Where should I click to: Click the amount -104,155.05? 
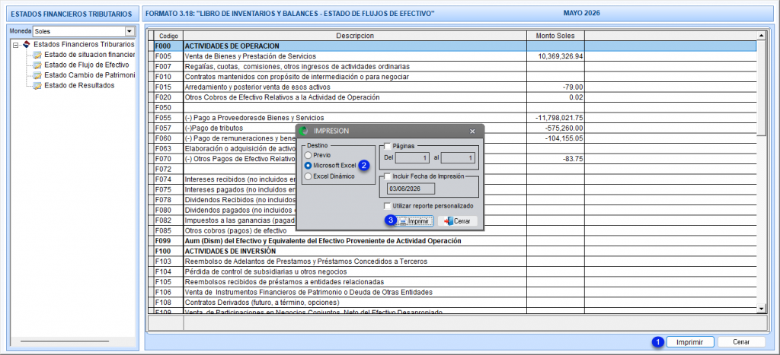point(564,138)
